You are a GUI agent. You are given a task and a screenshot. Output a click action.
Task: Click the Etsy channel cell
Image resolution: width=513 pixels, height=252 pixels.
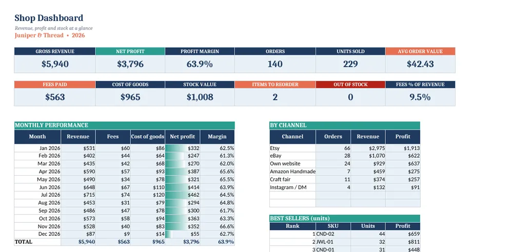292,148
